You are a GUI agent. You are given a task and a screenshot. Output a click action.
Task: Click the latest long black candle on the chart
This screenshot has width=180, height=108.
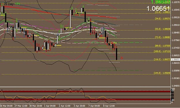pyautogui.click(x=117, y=54)
